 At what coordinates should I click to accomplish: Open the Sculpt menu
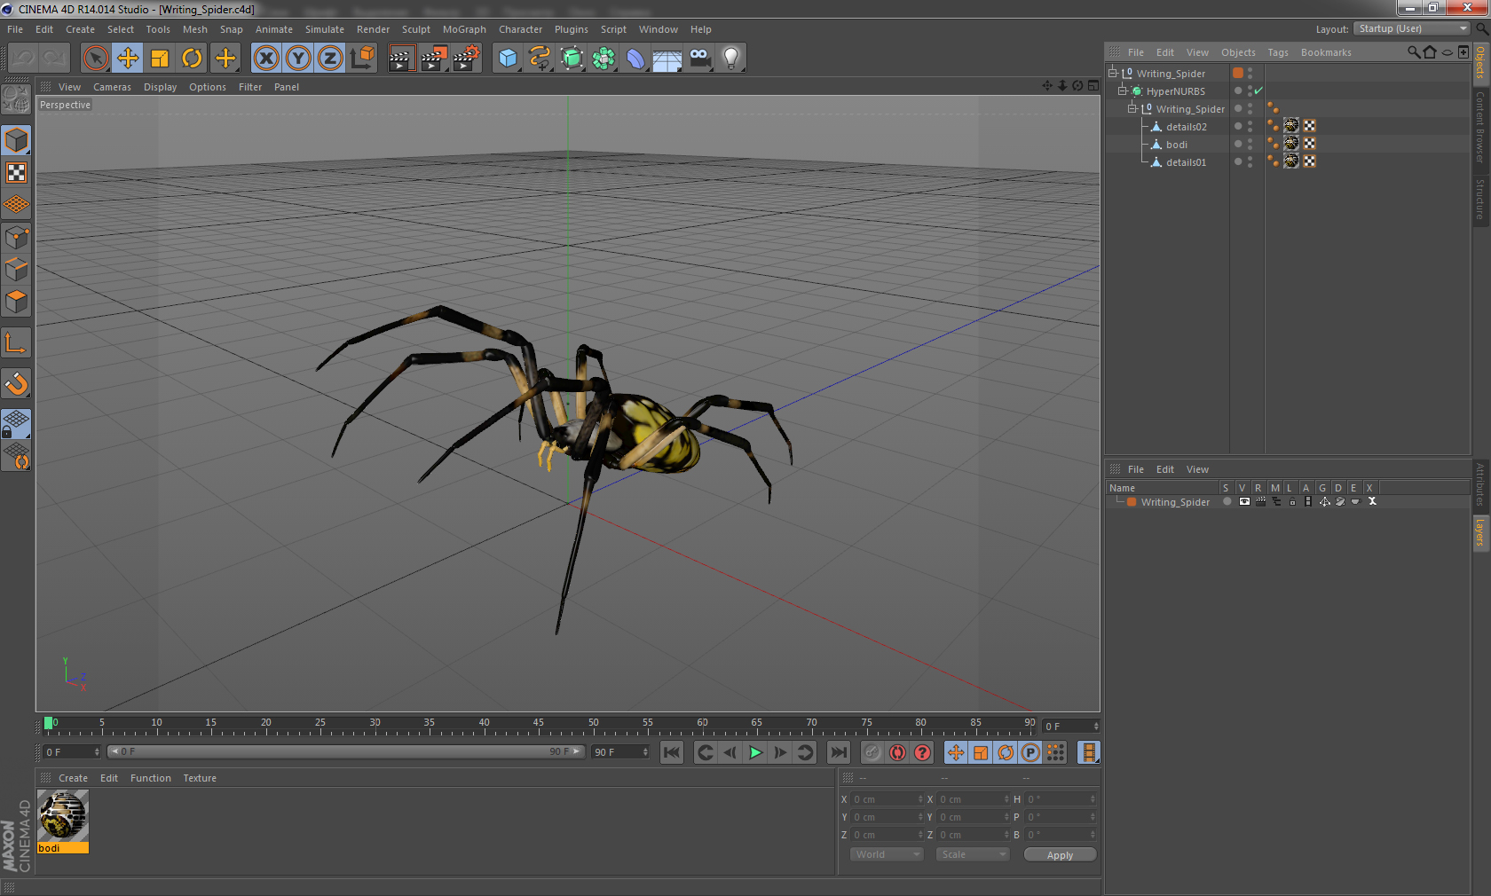[x=416, y=29]
